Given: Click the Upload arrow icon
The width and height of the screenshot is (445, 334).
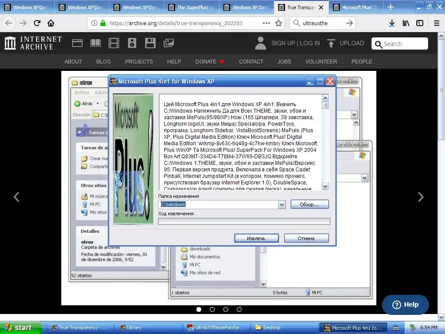Looking at the screenshot, I should 331,43.
